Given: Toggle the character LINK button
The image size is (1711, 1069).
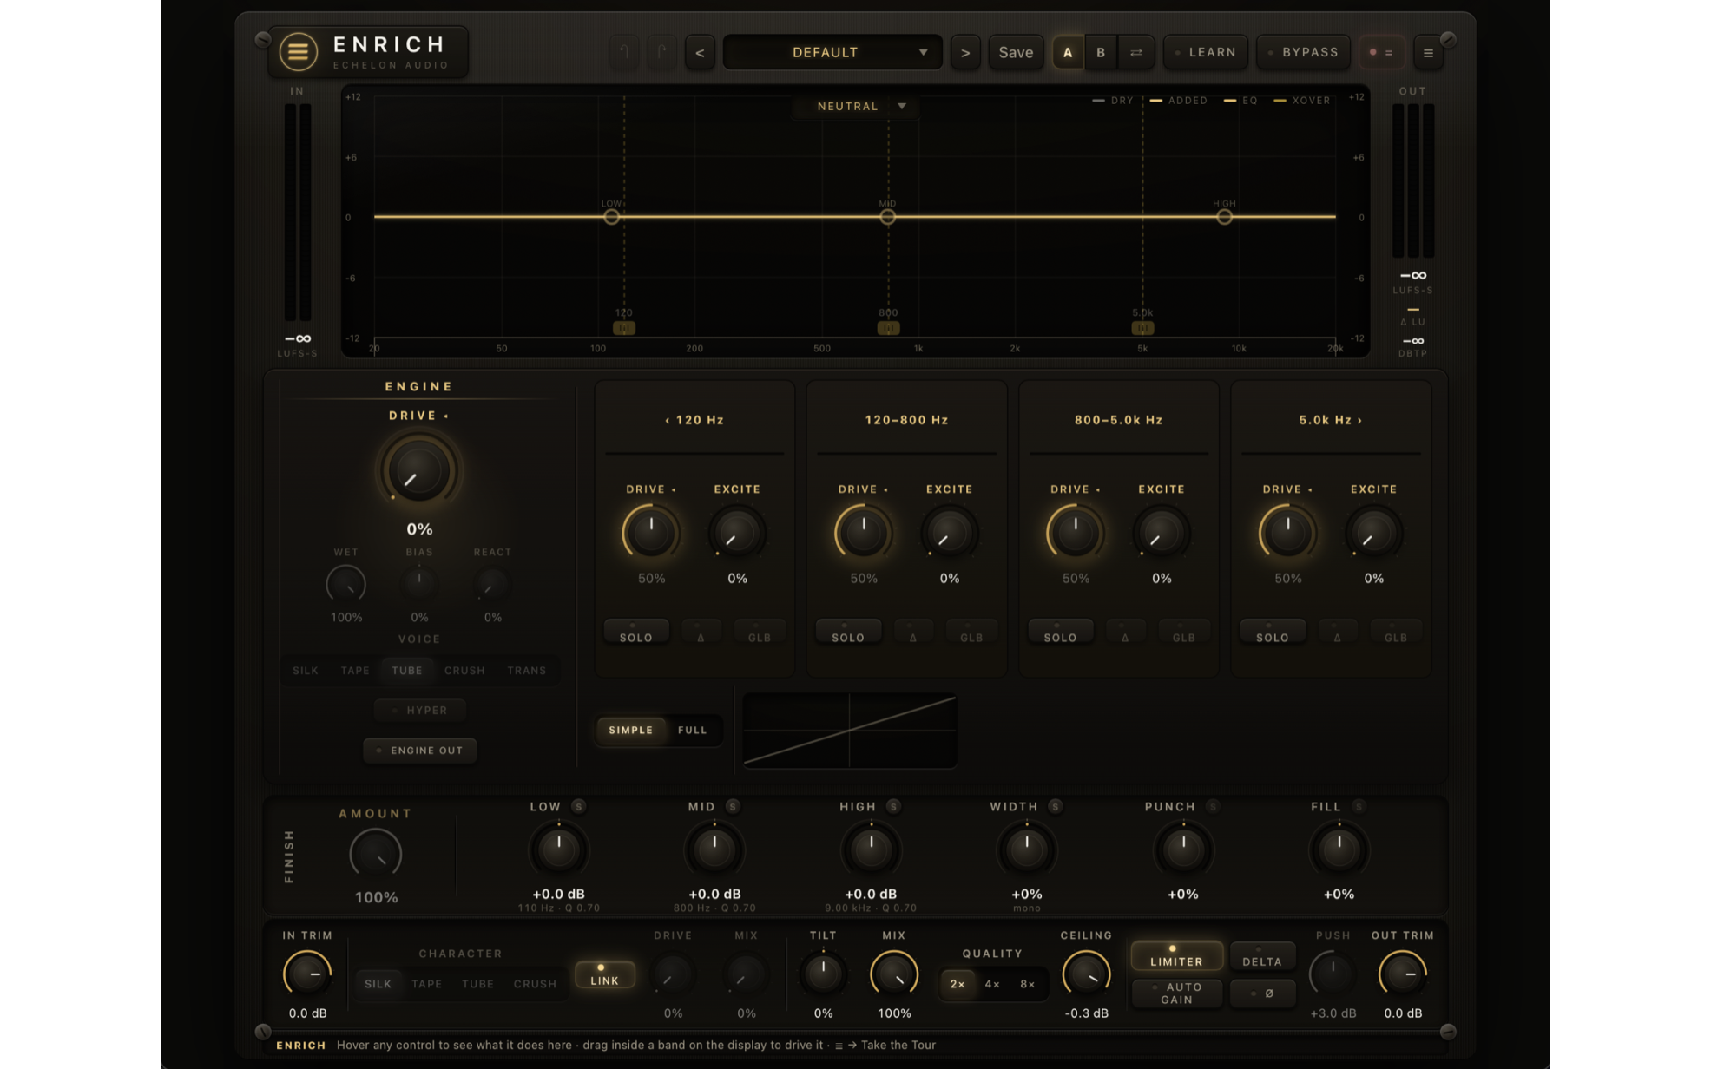Looking at the screenshot, I should point(604,975).
